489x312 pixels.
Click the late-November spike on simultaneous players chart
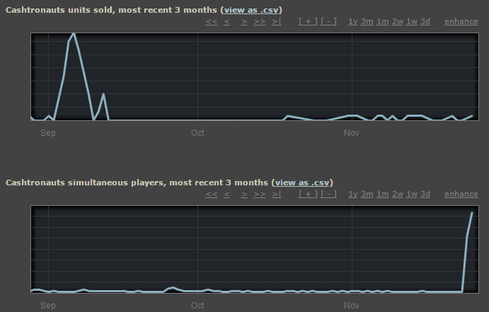471,213
